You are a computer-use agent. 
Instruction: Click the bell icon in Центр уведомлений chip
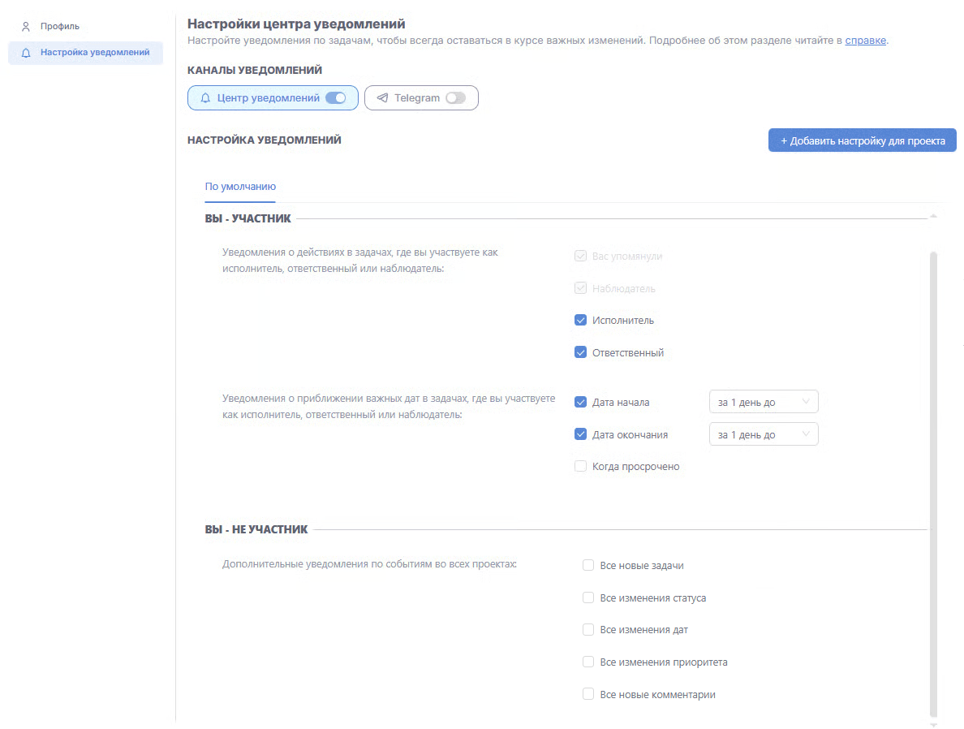tap(205, 98)
